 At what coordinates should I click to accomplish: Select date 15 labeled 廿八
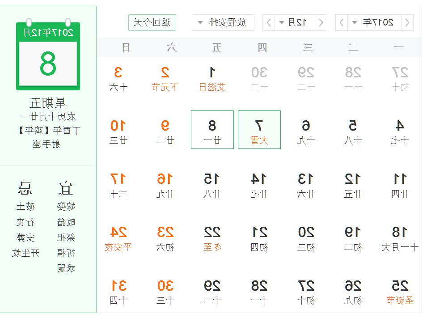coord(212,186)
